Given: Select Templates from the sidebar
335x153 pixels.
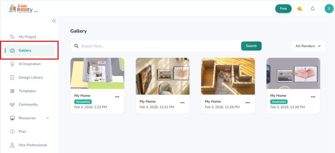Looking at the screenshot, I should pyautogui.click(x=27, y=91).
